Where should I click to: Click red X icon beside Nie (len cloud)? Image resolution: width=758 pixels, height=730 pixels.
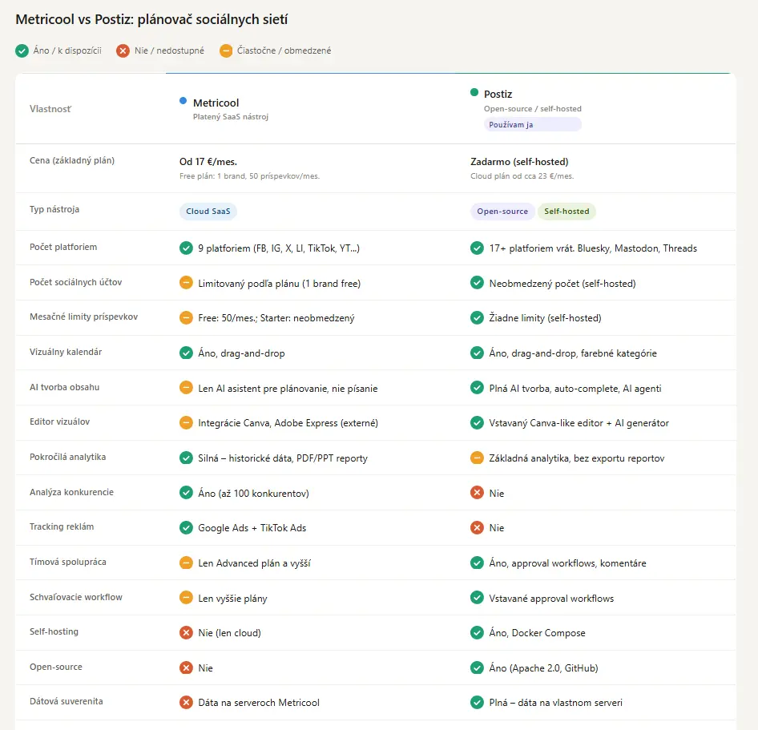[x=186, y=633]
